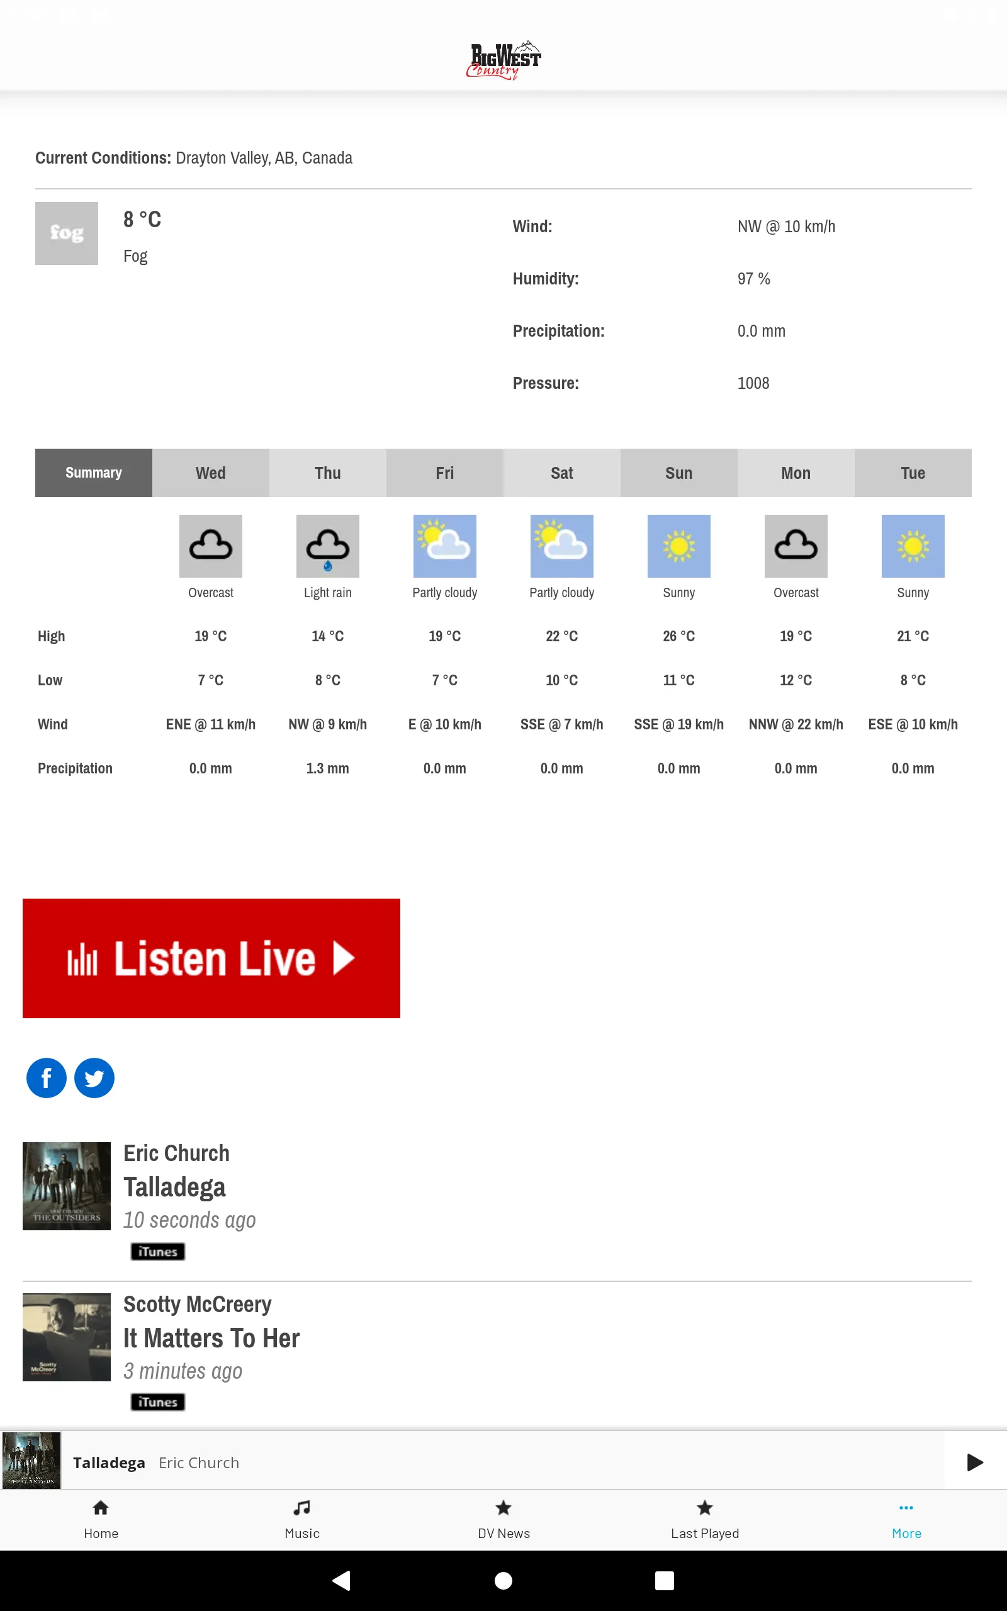Select the Mon forecast tab

click(796, 473)
